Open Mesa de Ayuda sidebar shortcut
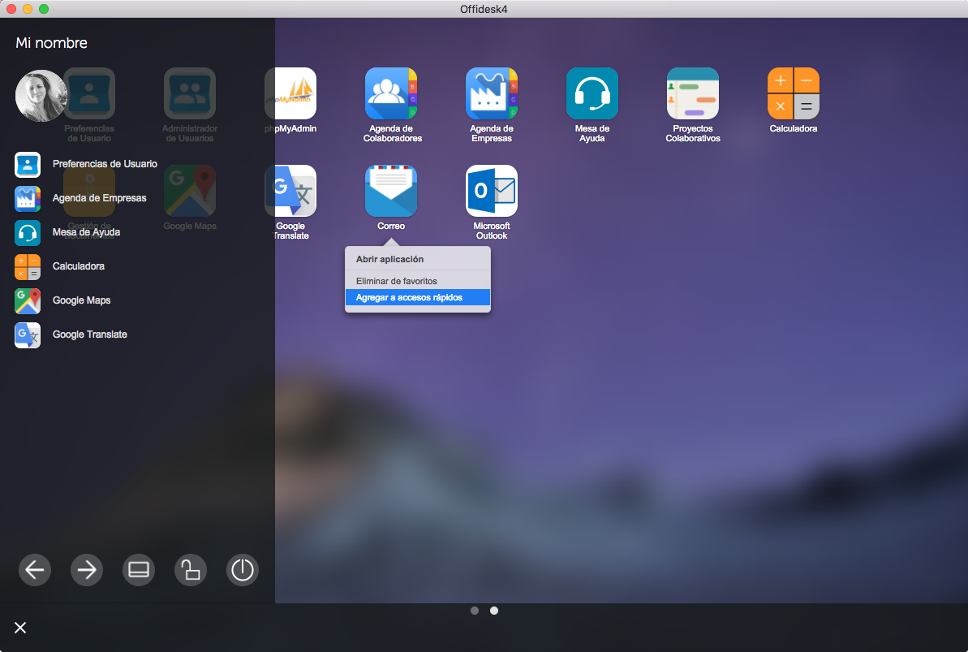The image size is (968, 652). (68, 232)
